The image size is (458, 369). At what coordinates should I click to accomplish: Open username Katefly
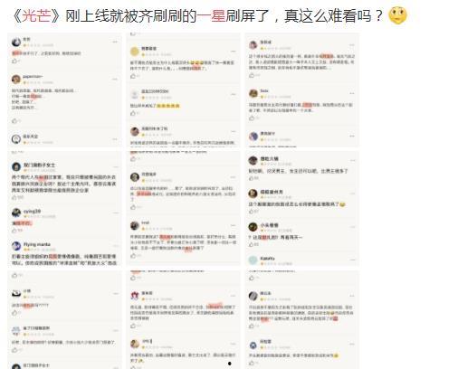tap(268, 259)
